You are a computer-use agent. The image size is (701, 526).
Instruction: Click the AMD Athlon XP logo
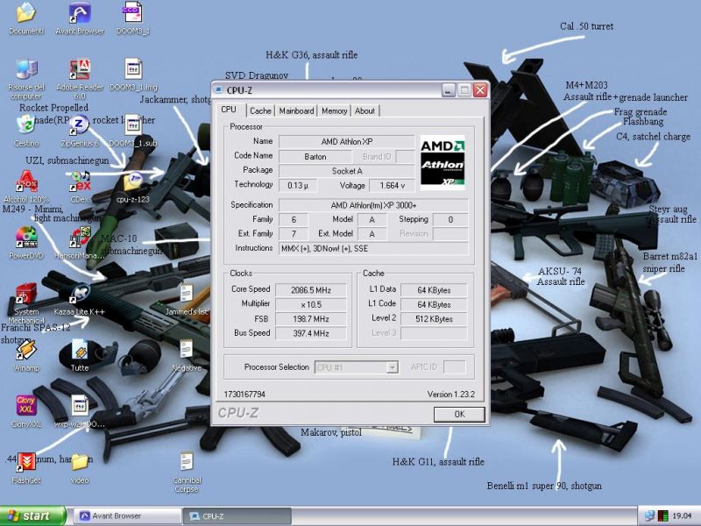[x=443, y=162]
